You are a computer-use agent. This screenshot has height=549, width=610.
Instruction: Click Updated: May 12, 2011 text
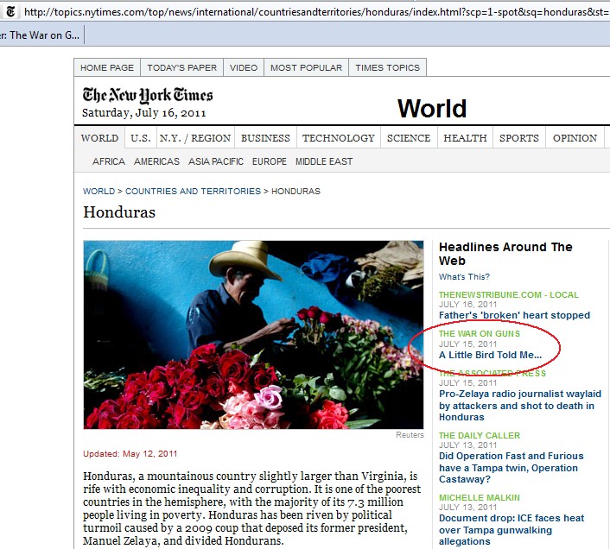coord(130,454)
